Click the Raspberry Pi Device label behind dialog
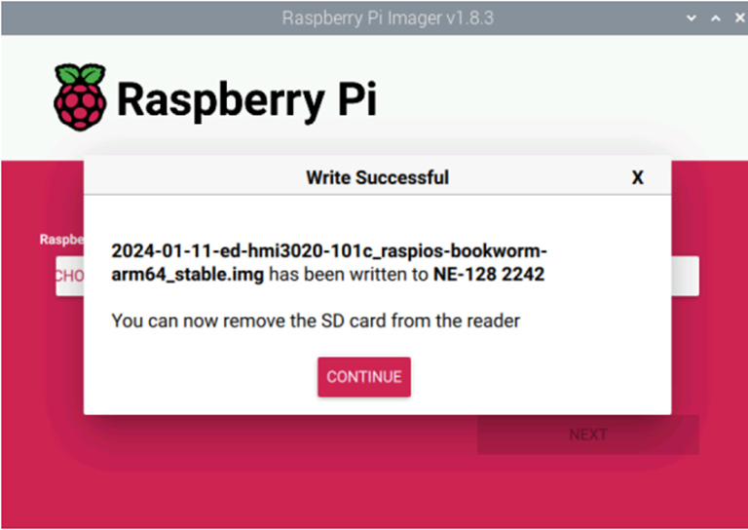This screenshot has height=530, width=748. pyautogui.click(x=62, y=240)
